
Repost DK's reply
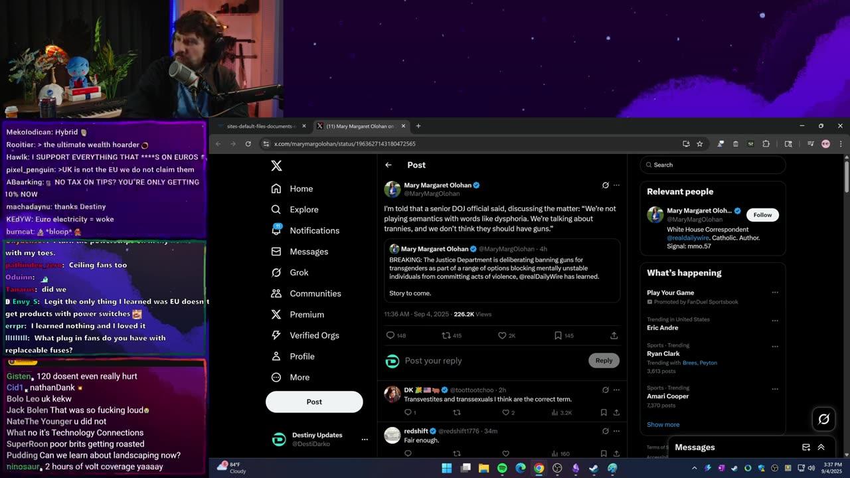[x=457, y=412]
